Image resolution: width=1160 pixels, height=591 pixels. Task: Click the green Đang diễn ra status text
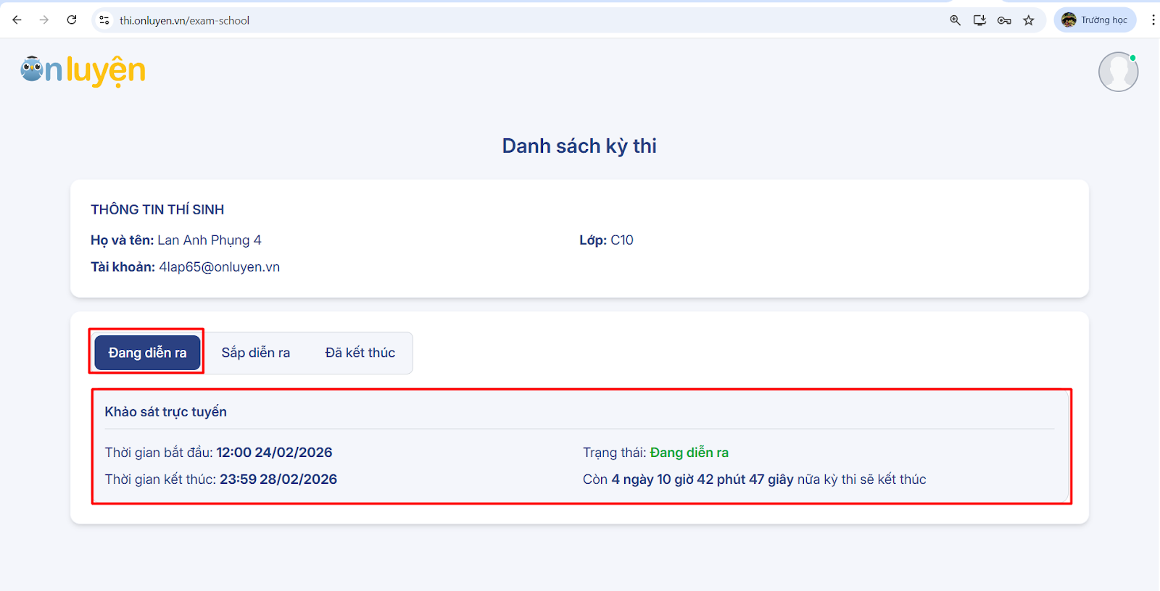point(689,453)
